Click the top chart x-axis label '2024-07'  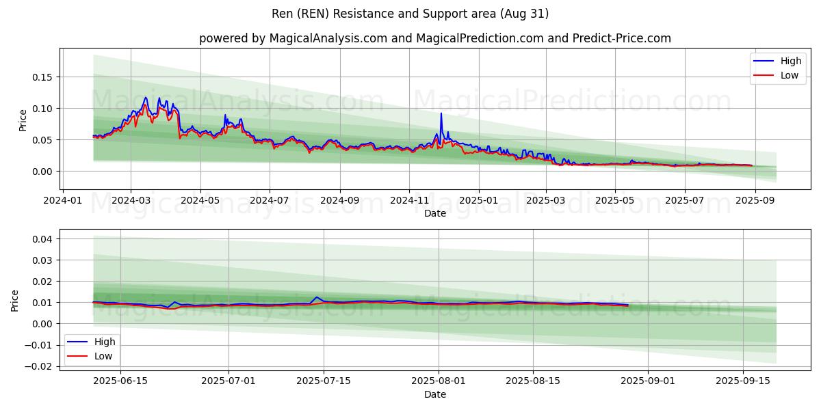[270, 201]
